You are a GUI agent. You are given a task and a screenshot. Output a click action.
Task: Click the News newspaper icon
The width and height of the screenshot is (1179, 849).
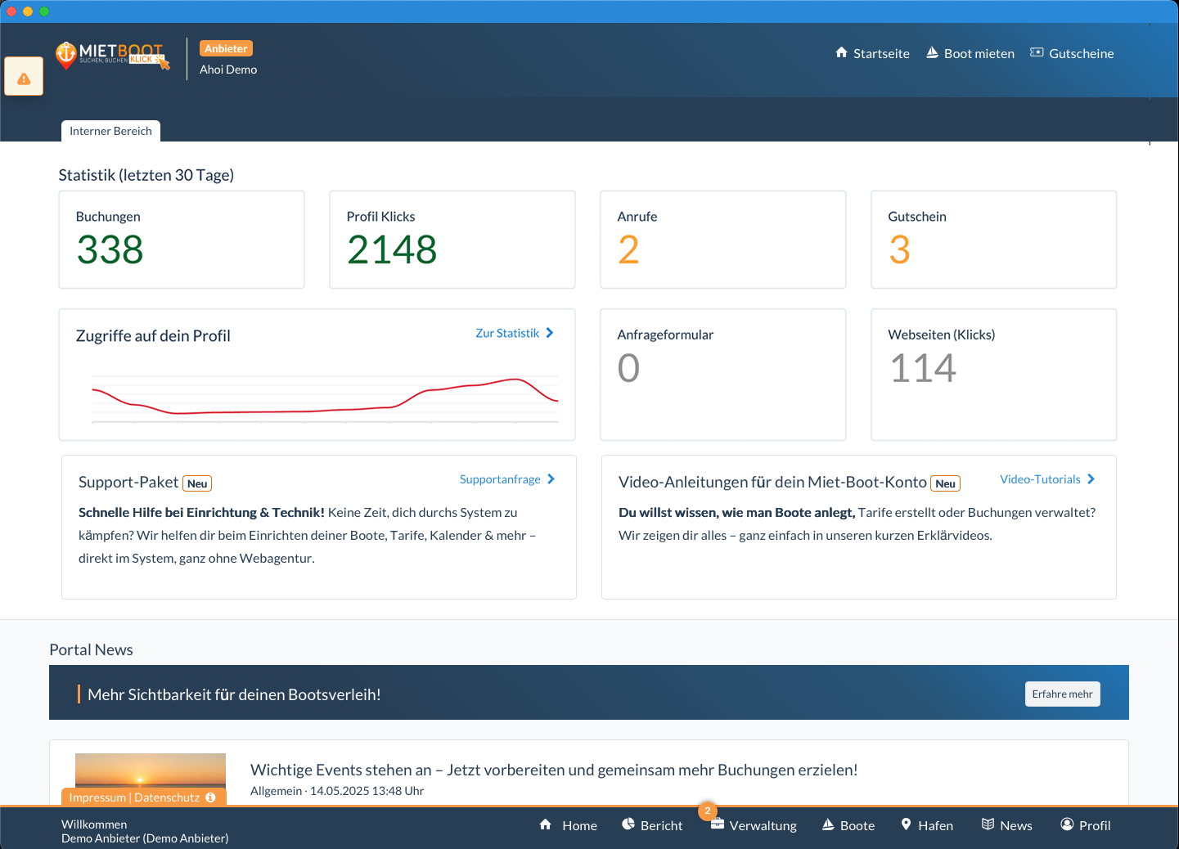pyautogui.click(x=988, y=824)
